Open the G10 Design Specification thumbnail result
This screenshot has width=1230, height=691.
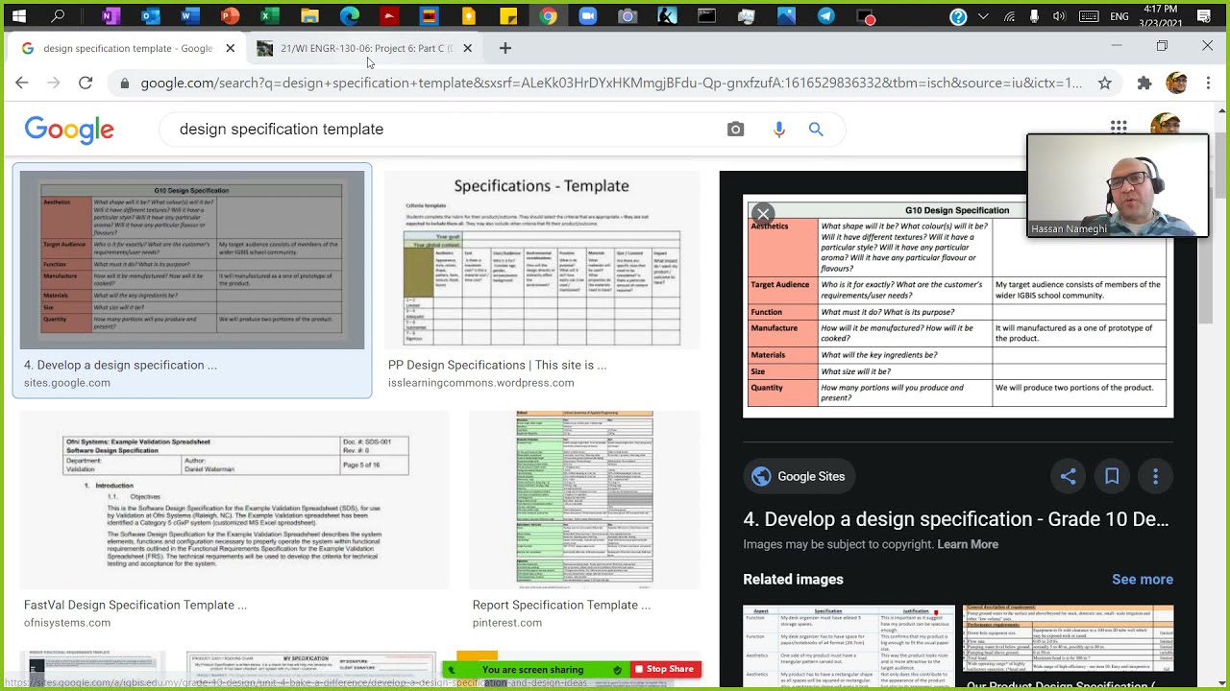pyautogui.click(x=192, y=260)
